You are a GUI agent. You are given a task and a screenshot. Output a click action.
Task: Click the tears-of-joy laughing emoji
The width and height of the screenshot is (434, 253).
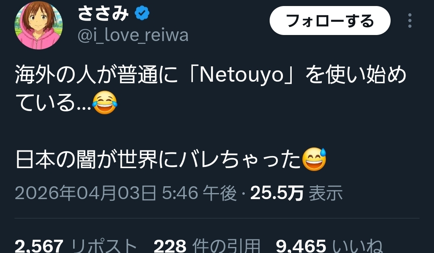(104, 103)
